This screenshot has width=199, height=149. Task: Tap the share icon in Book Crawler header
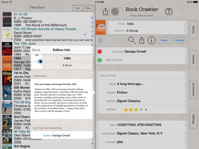105,11
